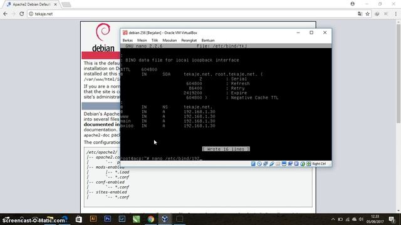Click the 'Negative Cache TTL' comment in terminal
Viewport: 401px width, 225px height.
pyautogui.click(x=254, y=97)
